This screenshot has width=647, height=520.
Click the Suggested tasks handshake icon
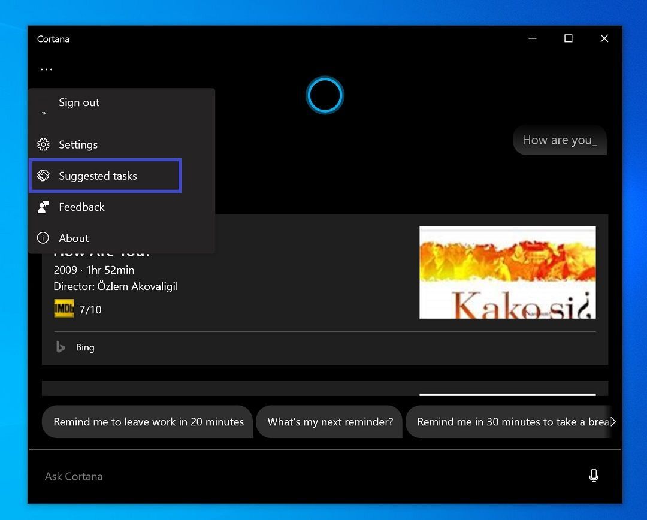tap(43, 175)
